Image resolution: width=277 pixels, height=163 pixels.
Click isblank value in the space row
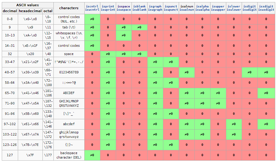pyautogui.click(x=139, y=54)
